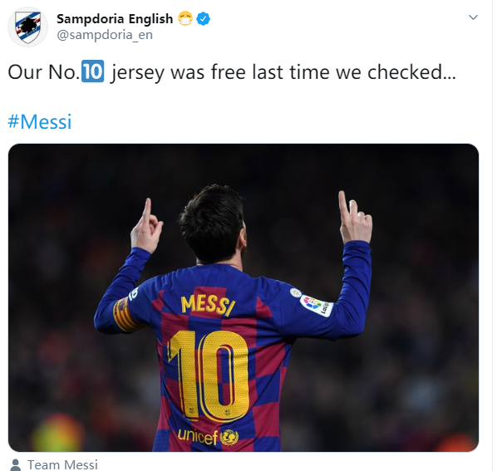Click the tagged person icon below photo

coord(15,464)
